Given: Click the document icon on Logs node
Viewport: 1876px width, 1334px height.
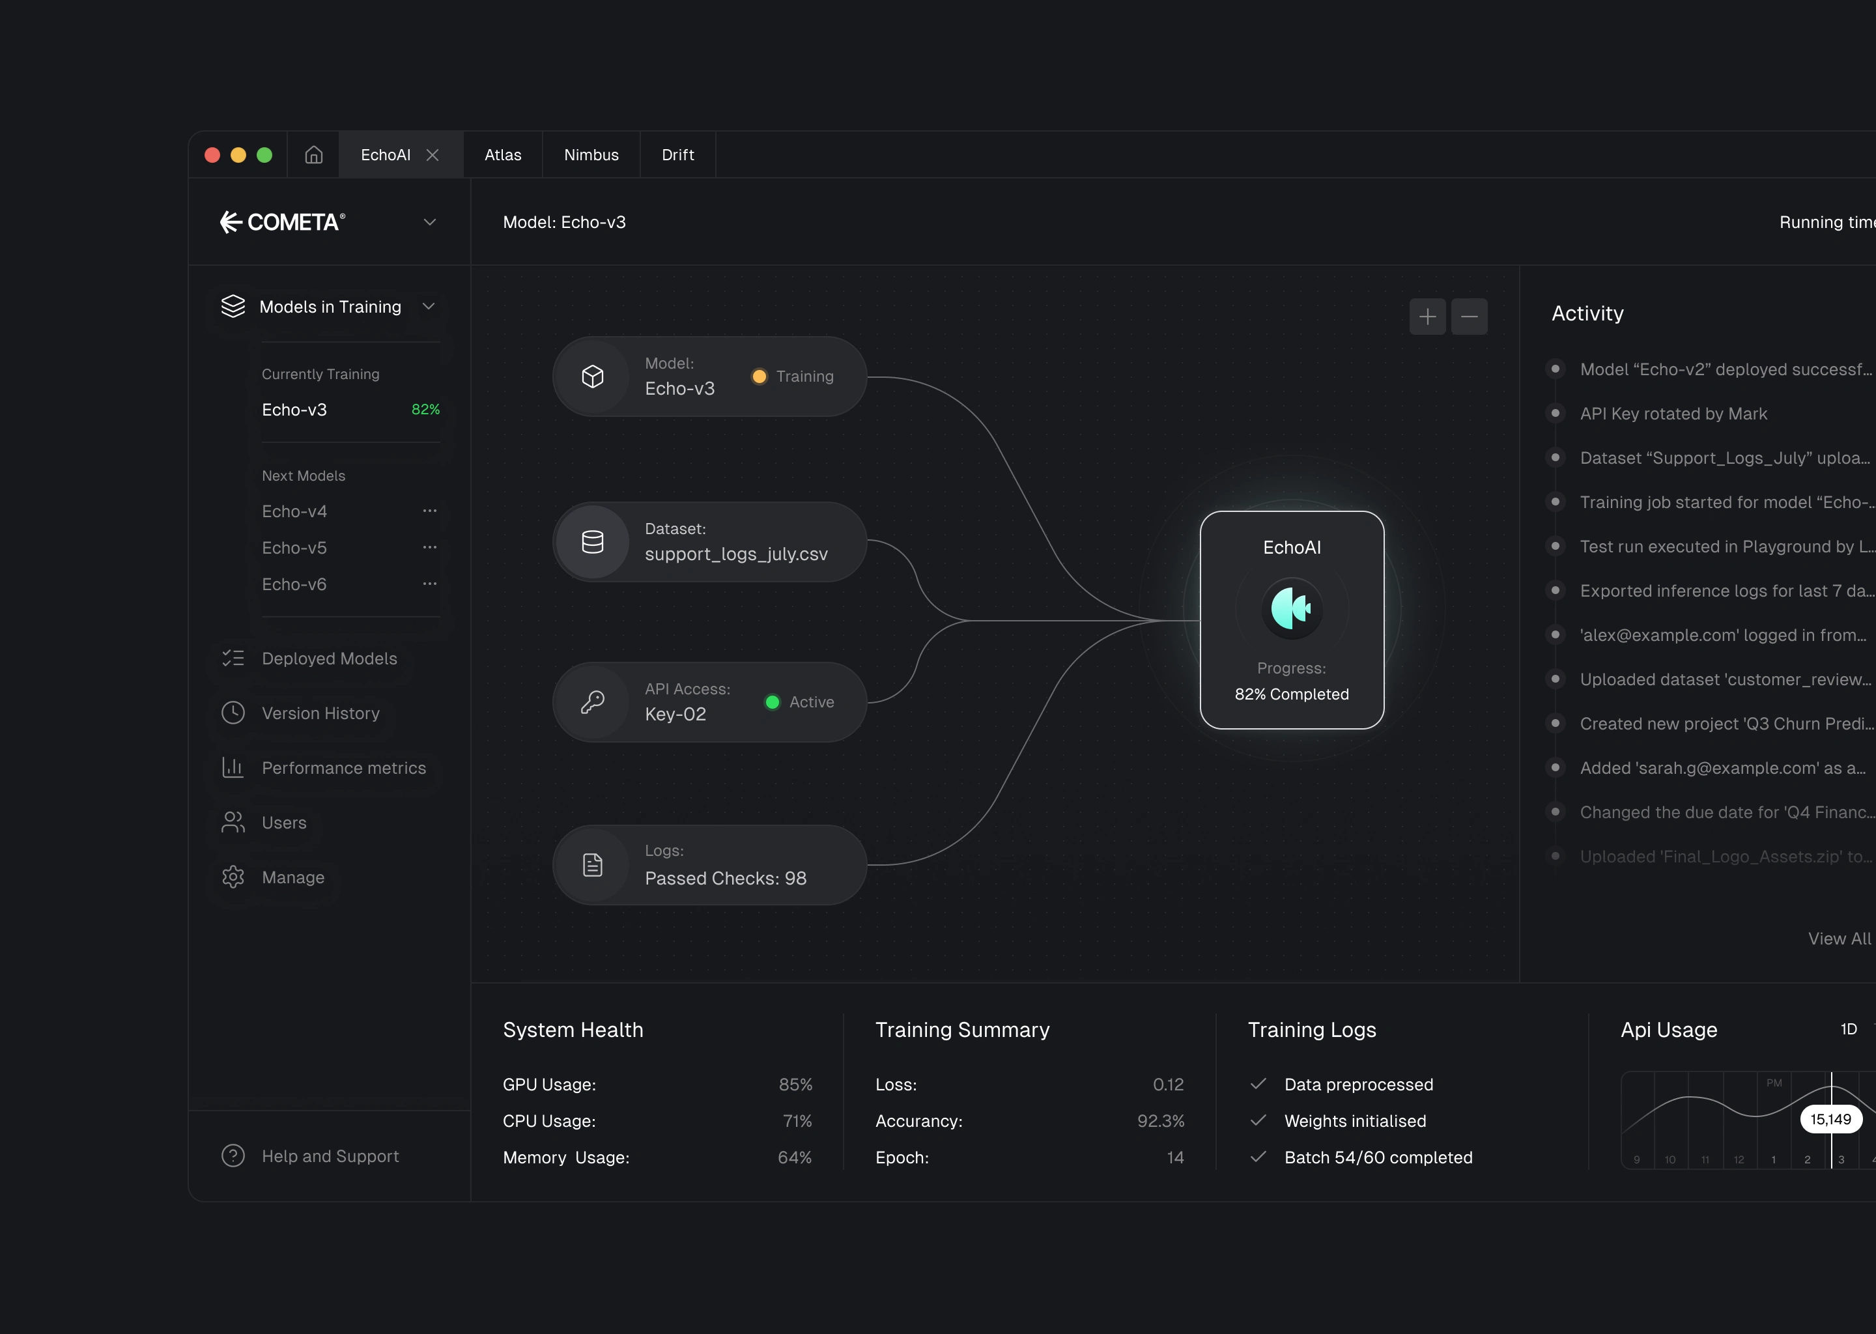Looking at the screenshot, I should (x=592, y=865).
